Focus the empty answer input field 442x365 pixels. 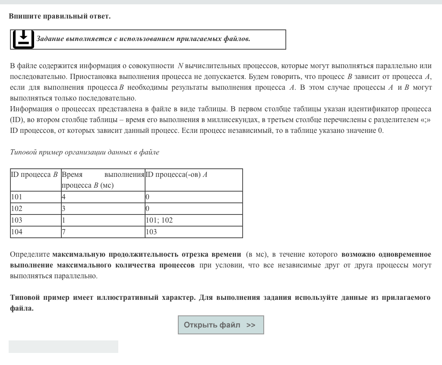pos(63,346)
